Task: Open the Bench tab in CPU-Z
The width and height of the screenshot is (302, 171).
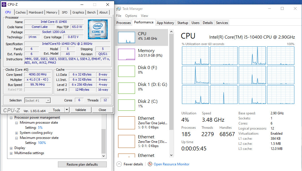Action: 92,12
